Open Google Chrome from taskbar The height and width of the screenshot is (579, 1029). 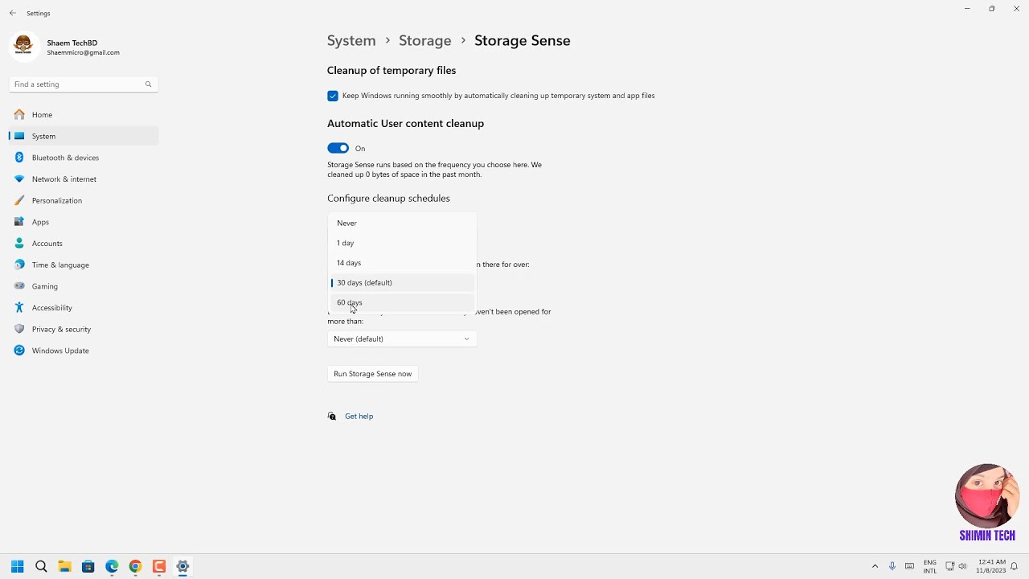pyautogui.click(x=135, y=566)
